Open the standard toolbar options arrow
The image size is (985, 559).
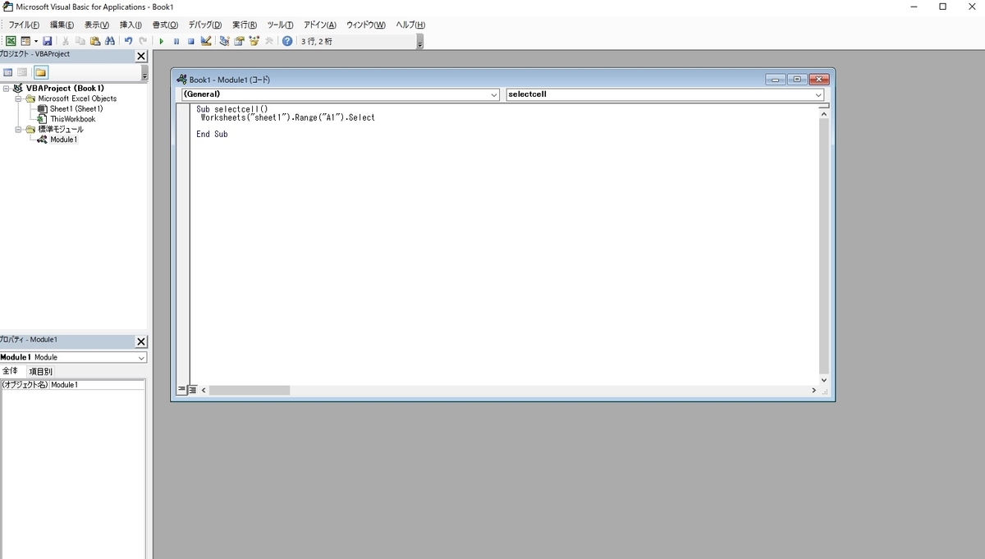(420, 41)
